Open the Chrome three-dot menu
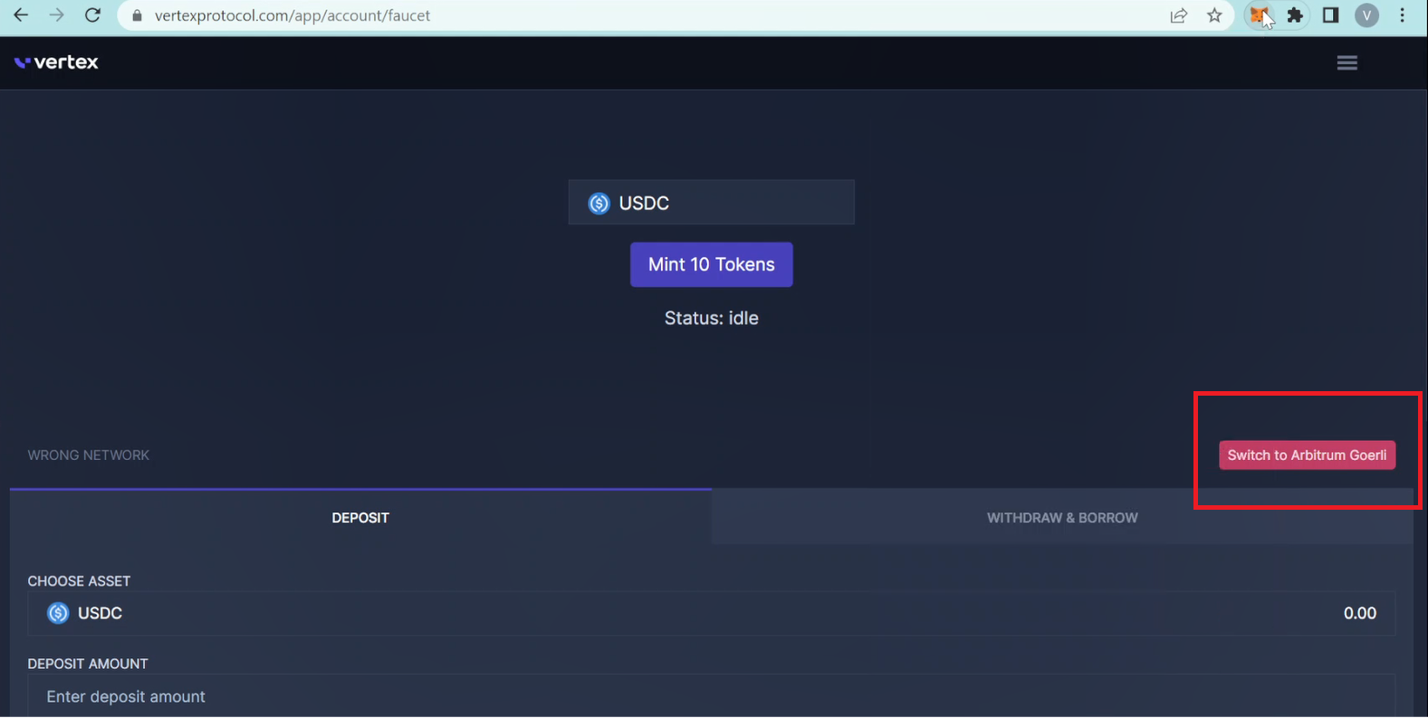Screen dimensions: 1428x718 point(1402,15)
